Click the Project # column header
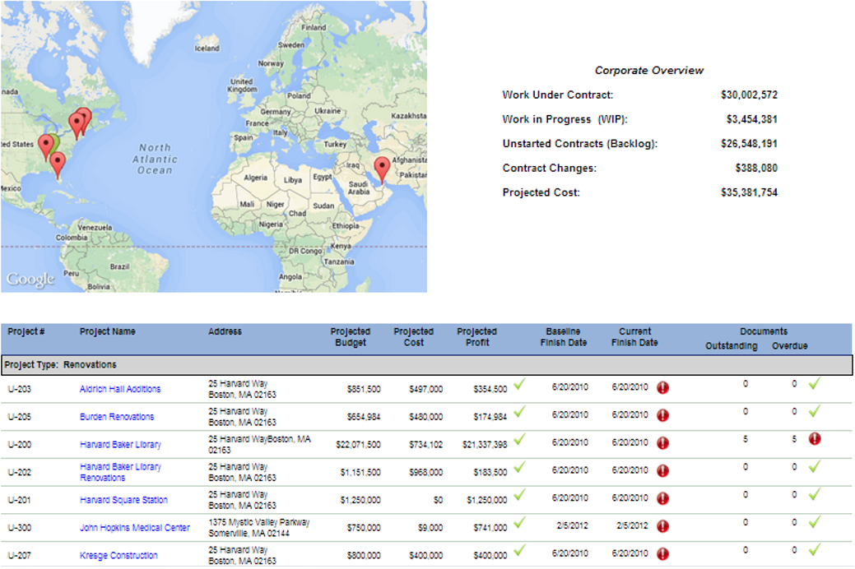Screen dimensions: 855x569 (x=26, y=332)
